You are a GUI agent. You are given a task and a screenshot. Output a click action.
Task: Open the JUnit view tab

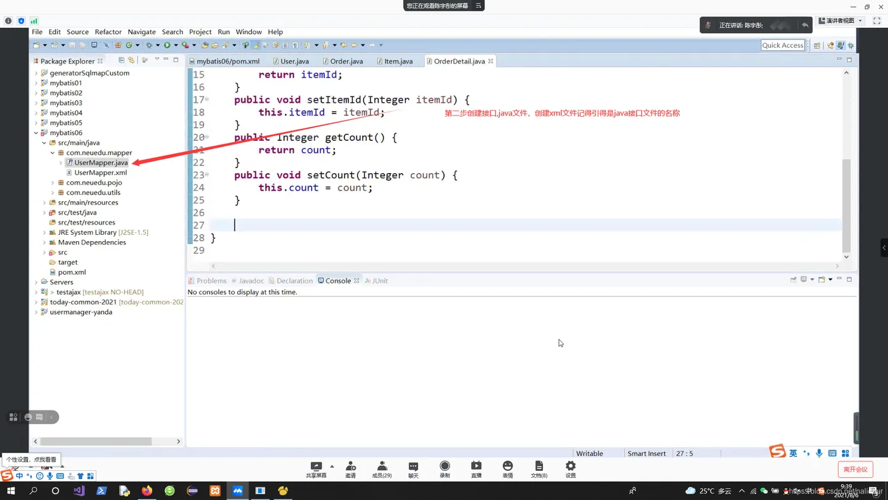[376, 280]
